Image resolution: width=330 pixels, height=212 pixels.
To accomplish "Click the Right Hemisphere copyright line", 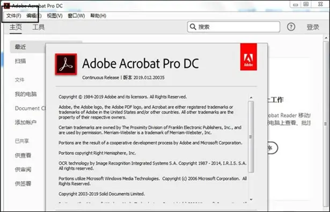I will click(97, 153).
